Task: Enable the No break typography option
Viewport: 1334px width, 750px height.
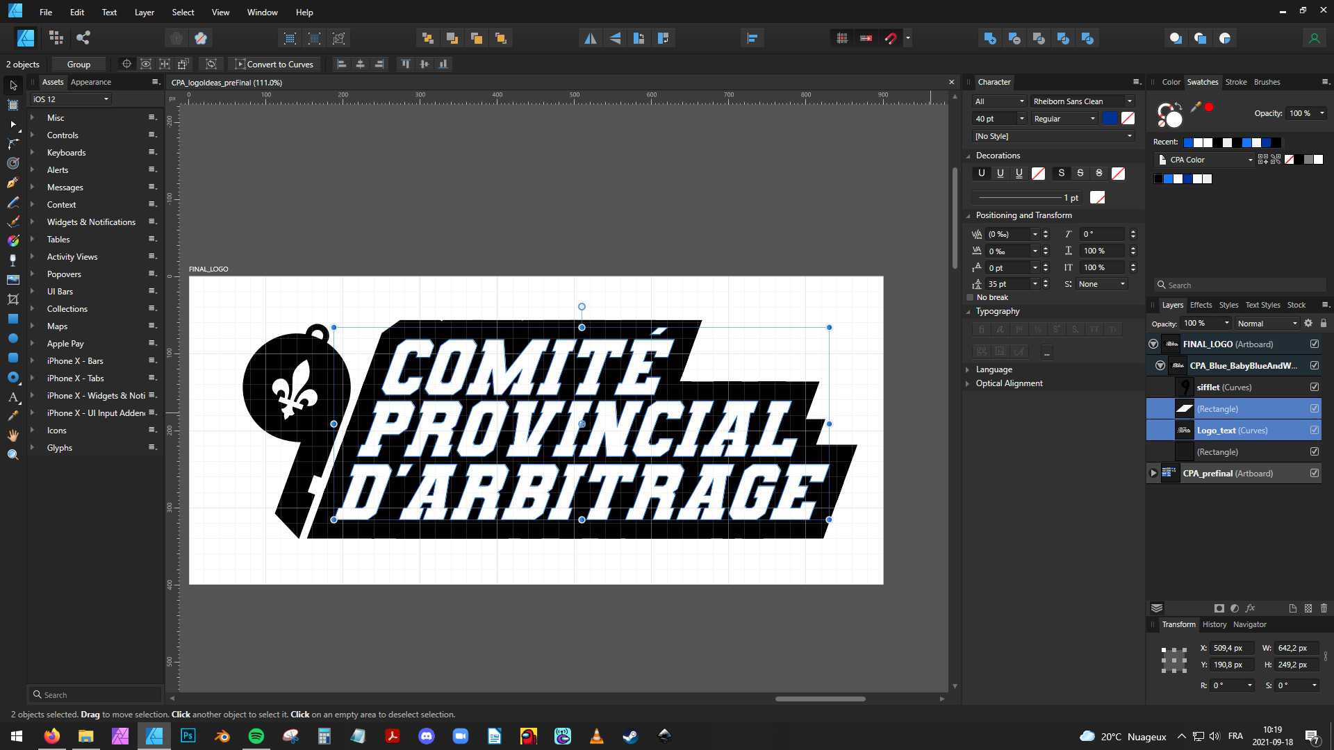Action: point(970,297)
